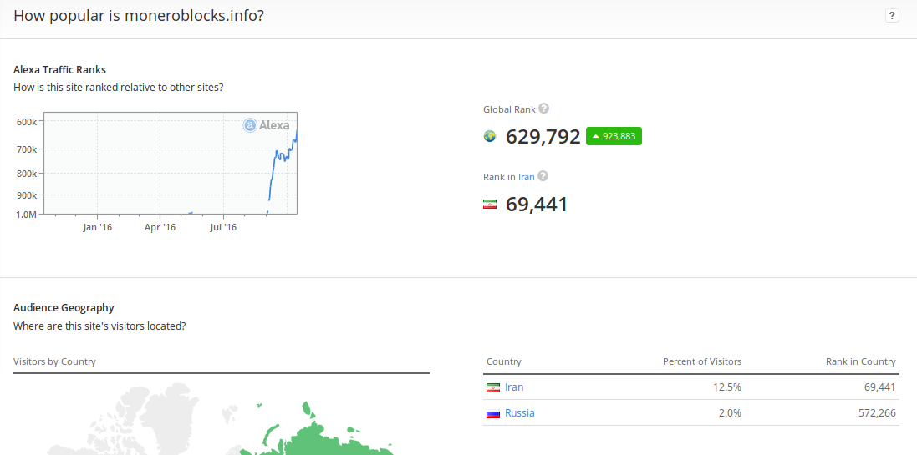
Task: Open the Russia link in country table
Action: point(519,413)
